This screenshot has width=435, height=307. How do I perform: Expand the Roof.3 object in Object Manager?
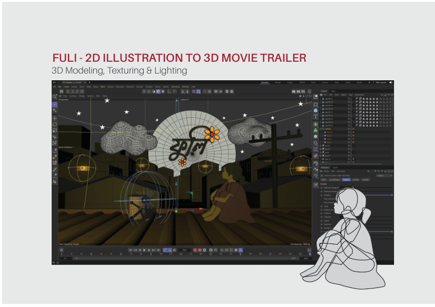pyautogui.click(x=320, y=145)
